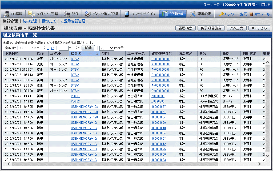273x171 pixels.
Task: Click the page number input field
Action: pos(63,48)
